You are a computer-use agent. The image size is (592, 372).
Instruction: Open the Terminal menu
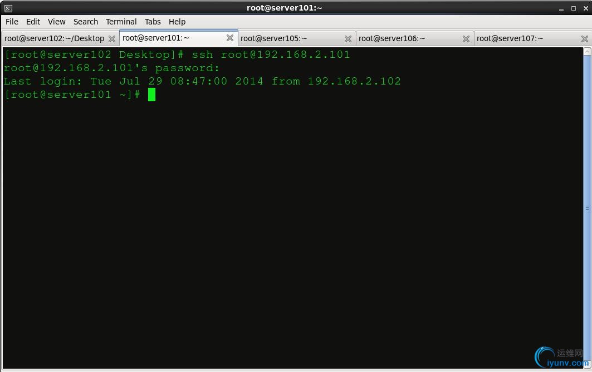(x=121, y=22)
